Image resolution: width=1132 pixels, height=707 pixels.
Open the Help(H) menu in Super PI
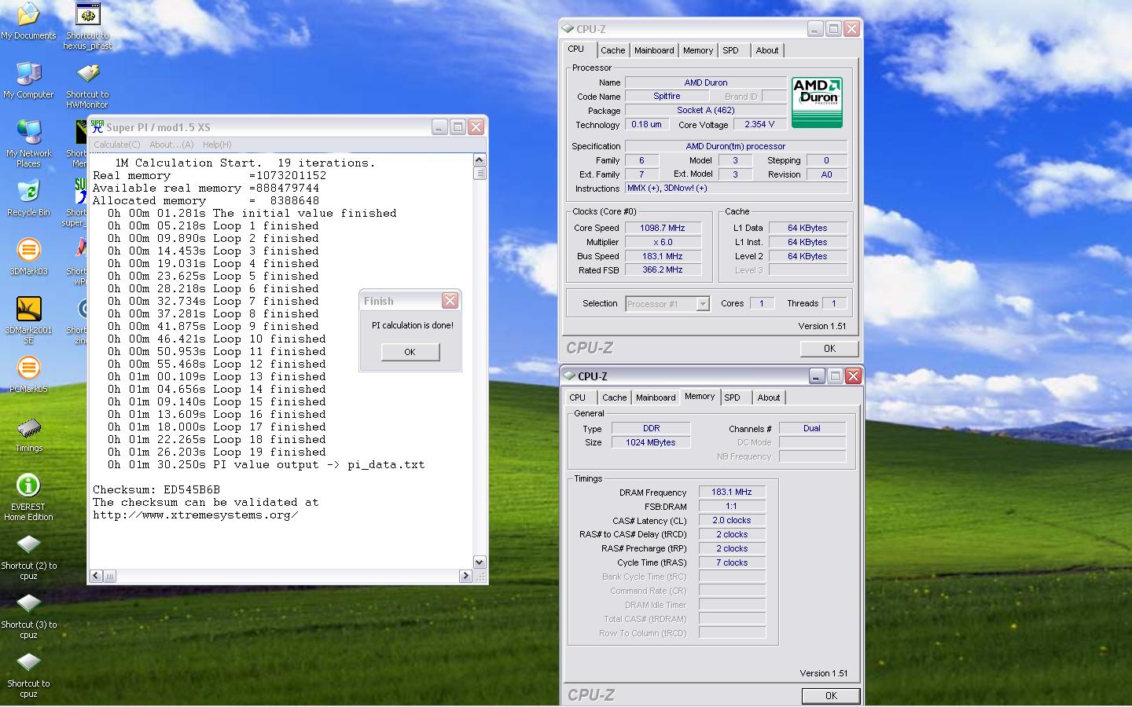[217, 145]
